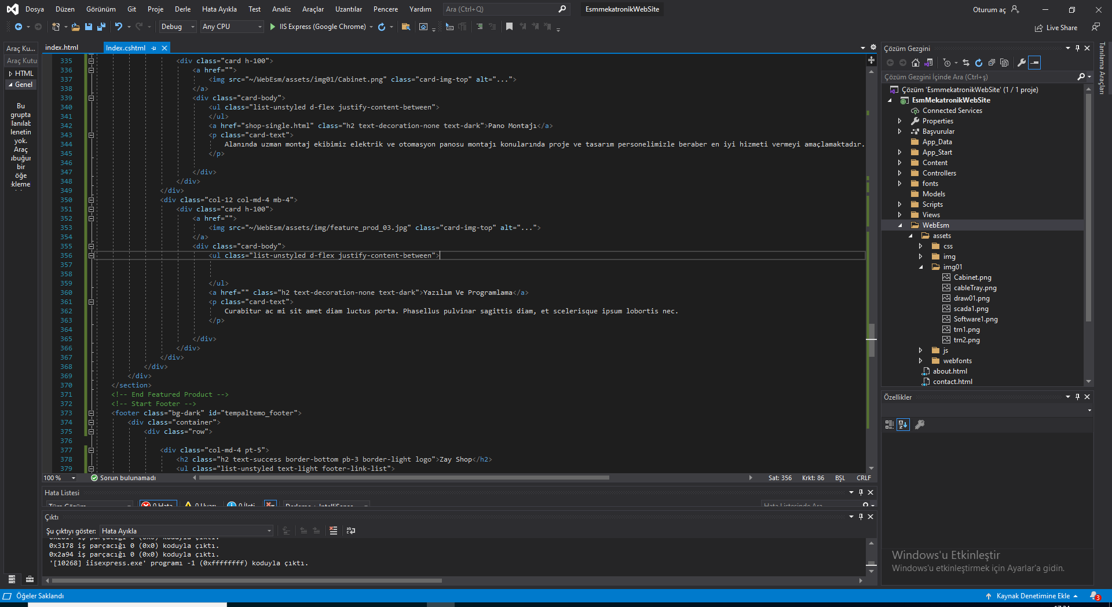Click Alphabetical sort icon in Özellikler panel
The width and height of the screenshot is (1112, 607).
[903, 425]
